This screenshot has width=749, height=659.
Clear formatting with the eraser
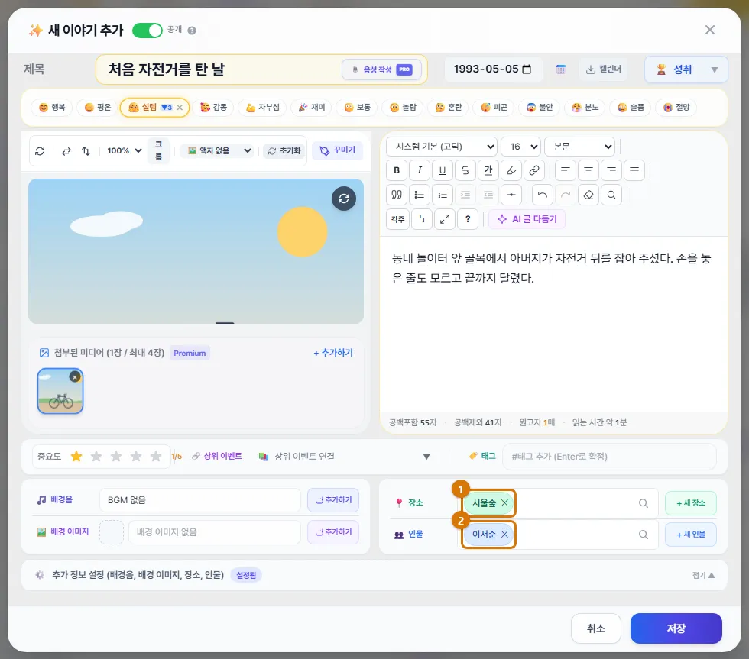[588, 195]
